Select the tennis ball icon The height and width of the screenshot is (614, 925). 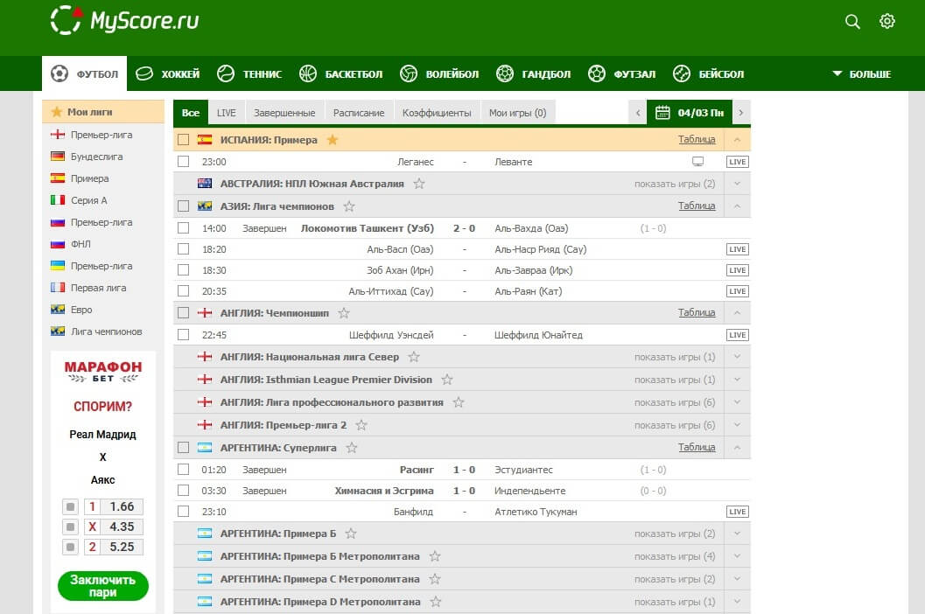(226, 73)
